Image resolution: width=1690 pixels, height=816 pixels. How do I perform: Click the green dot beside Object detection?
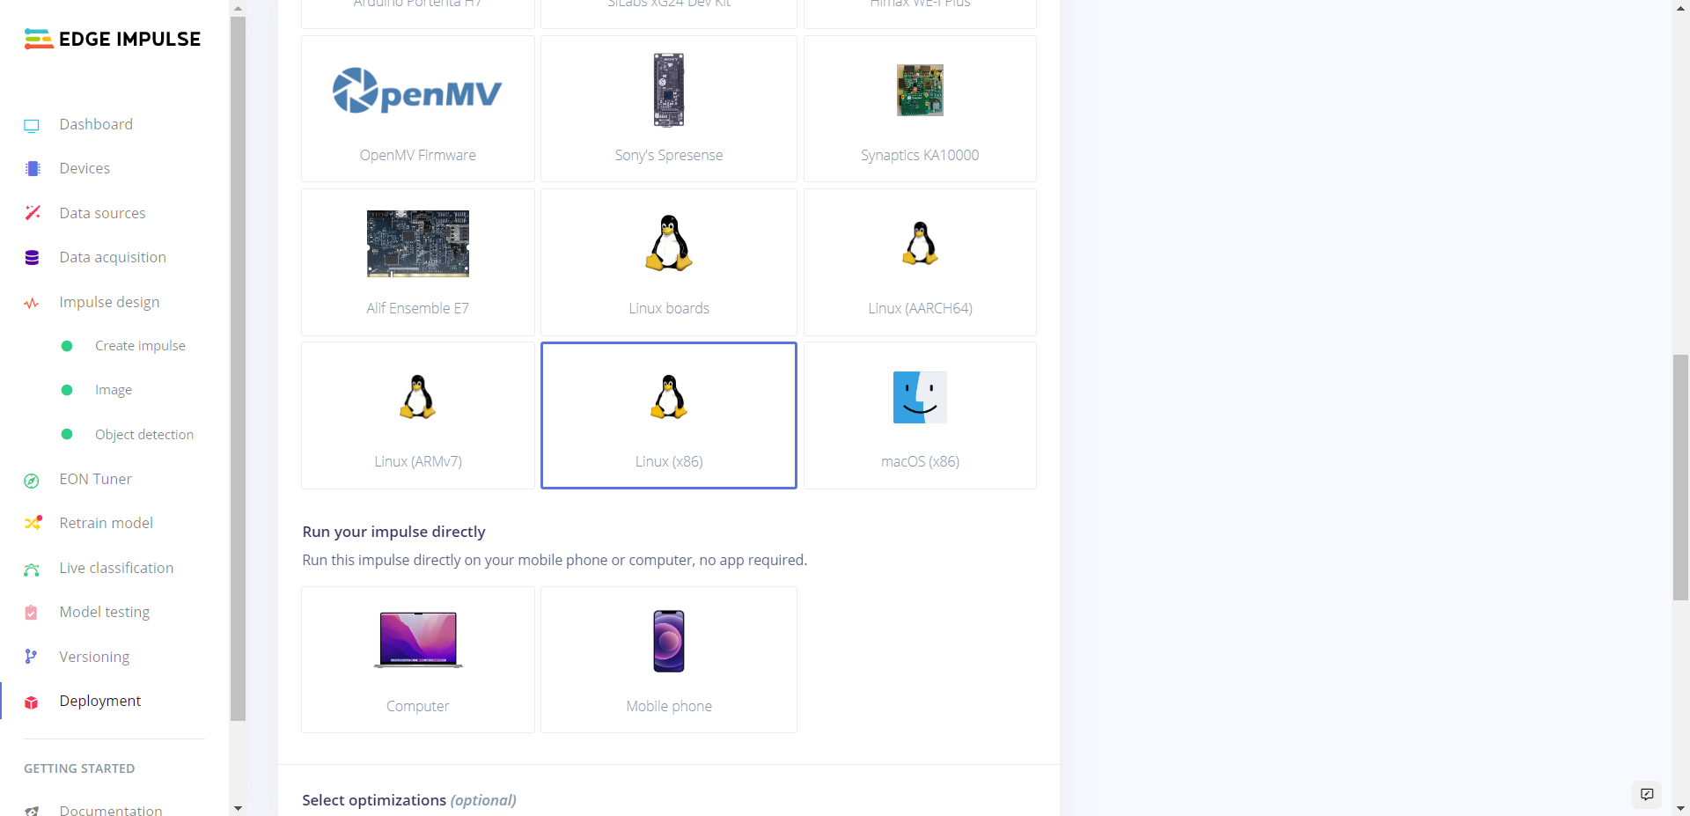pyautogui.click(x=67, y=434)
